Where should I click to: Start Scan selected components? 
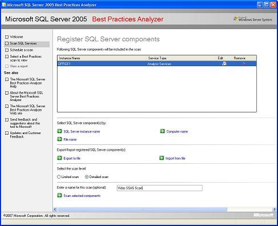point(82,196)
